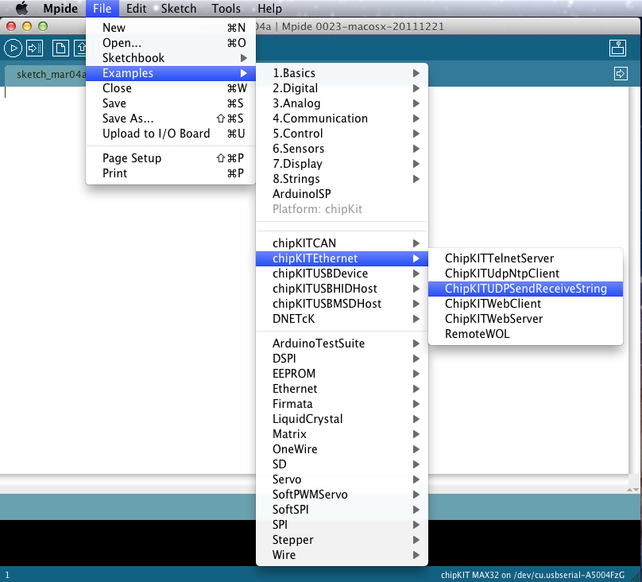Viewport: 642px width, 582px height.
Task: Expand the Matrix library examples
Action: tap(342, 434)
